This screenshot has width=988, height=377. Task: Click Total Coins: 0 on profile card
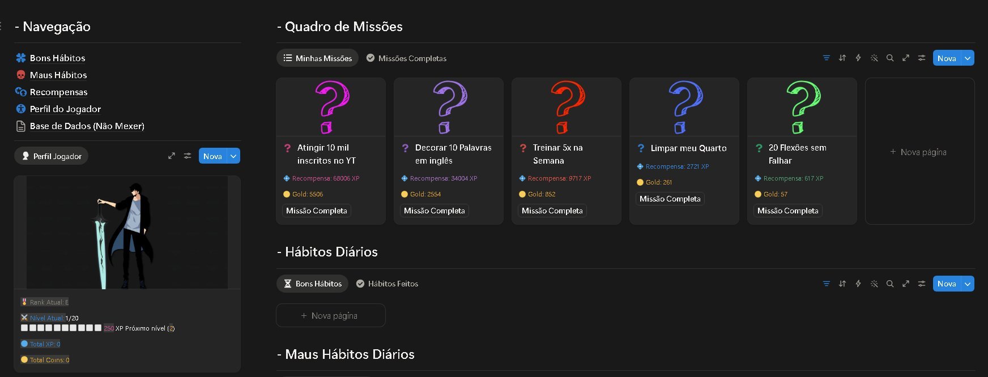click(45, 360)
